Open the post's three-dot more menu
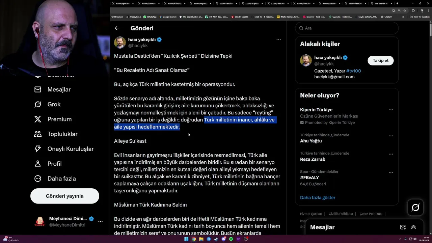Viewport: 432px width, 243px height. [278, 39]
